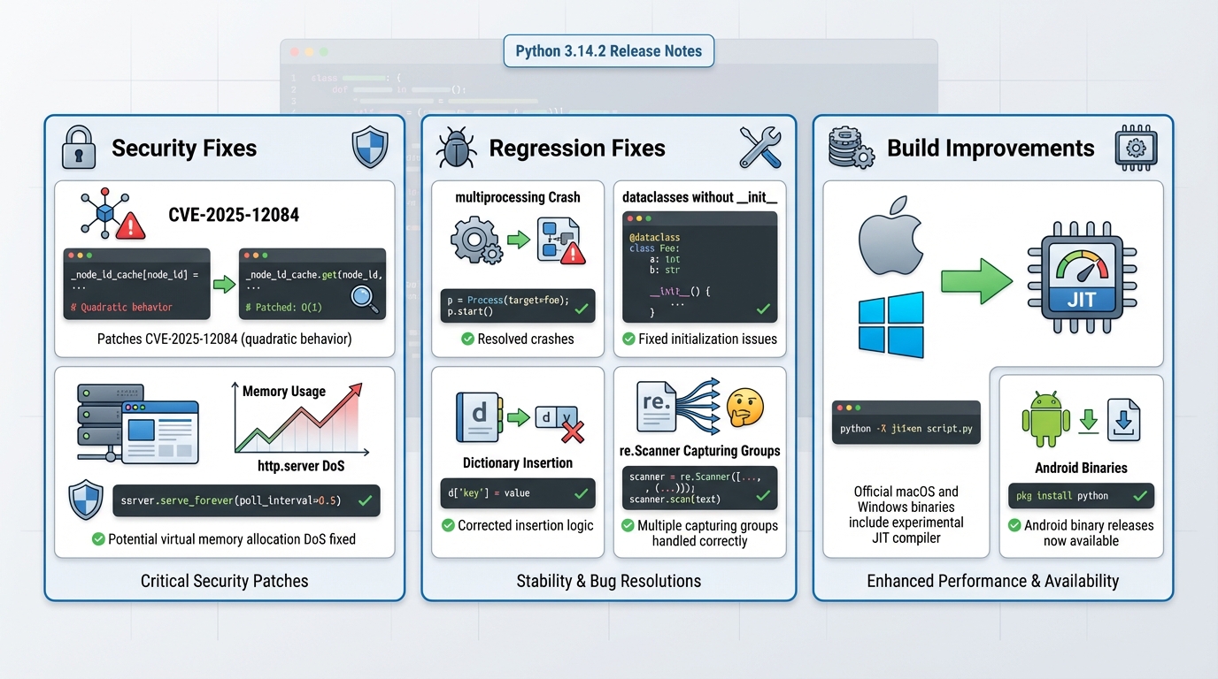Toggle the check next to Corrected insertion logic
This screenshot has width=1218, height=679.
pyautogui.click(x=447, y=525)
